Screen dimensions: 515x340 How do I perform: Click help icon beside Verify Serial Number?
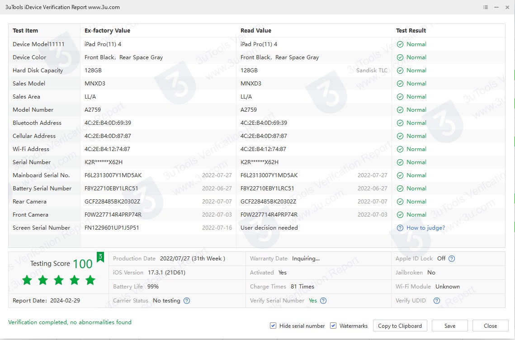coord(323,301)
